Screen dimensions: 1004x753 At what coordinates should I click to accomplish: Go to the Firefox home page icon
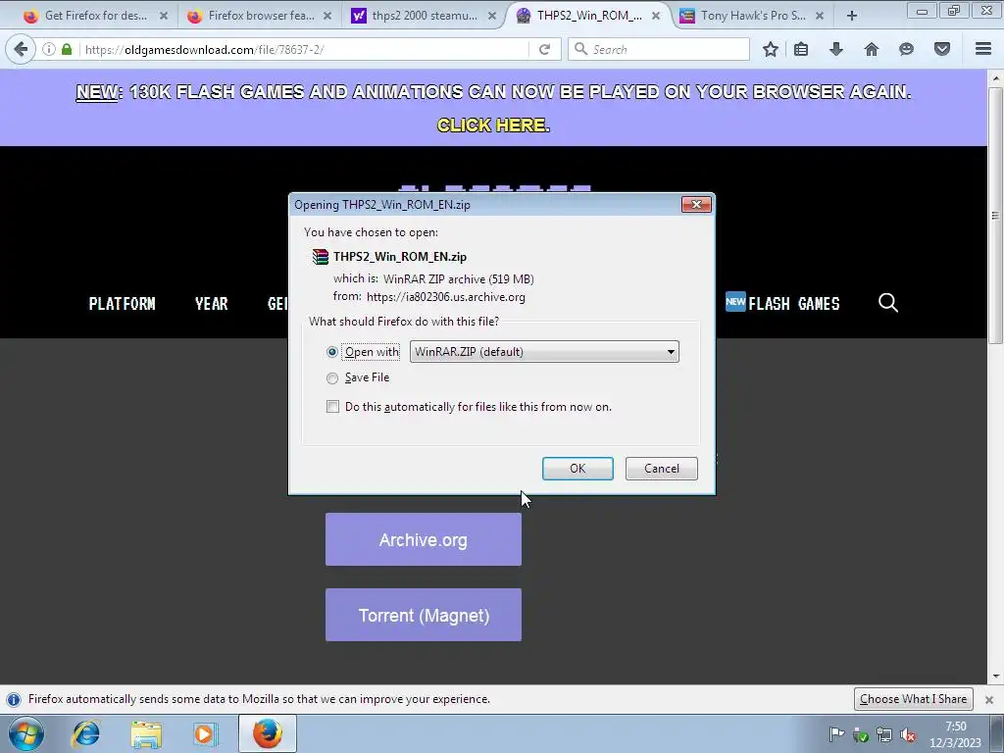pos(872,49)
